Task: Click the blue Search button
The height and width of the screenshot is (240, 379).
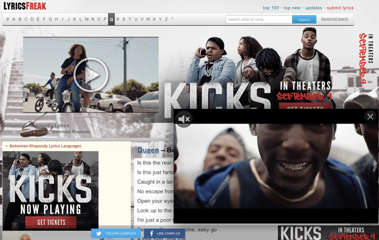Action: pyautogui.click(x=304, y=20)
